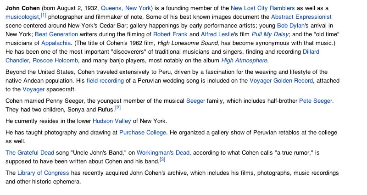This screenshot has width=367, height=195.
Task: Follow the New Lost City Ramblers link
Action: pyautogui.click(x=262, y=8)
